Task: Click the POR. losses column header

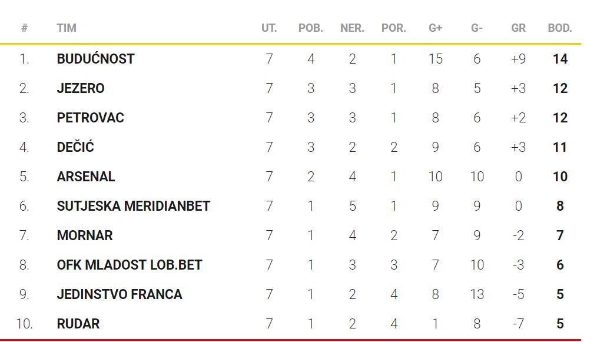Action: tap(394, 28)
